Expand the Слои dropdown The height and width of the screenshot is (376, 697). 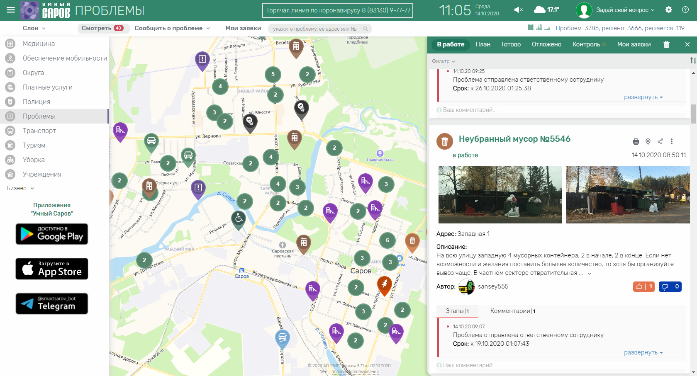(34, 28)
